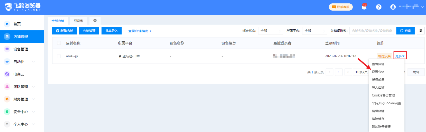Check the amz--jp store row checkbox
426x132 pixels.
click(x=59, y=56)
